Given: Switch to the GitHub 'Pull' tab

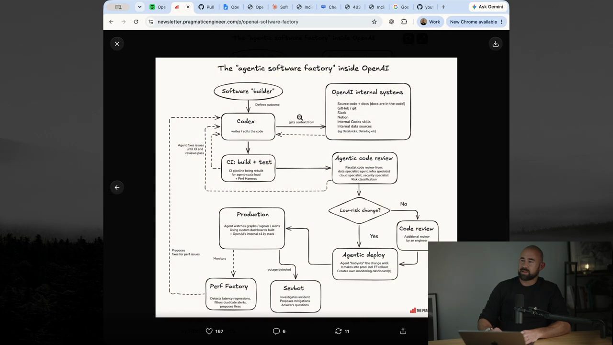Looking at the screenshot, I should 206,7.
